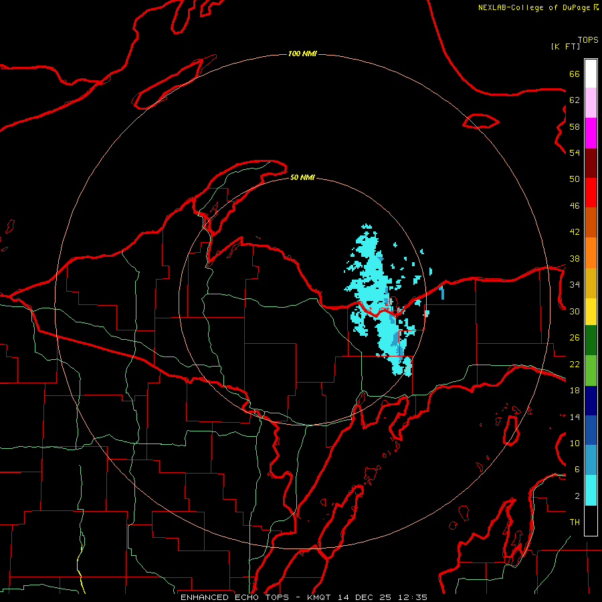
Task: Select the dark orange 46 kft swatch
Action: 591,223
